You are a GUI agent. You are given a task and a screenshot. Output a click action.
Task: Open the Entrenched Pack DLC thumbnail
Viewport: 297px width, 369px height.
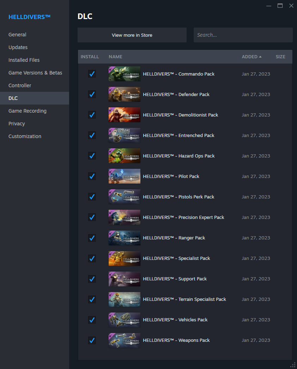point(125,135)
